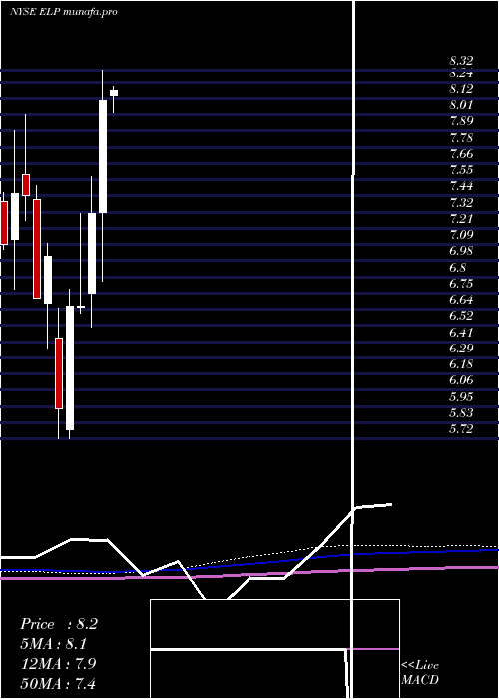The image size is (499, 699).
Task: Select the 6.52 price axis label
Action: (x=461, y=316)
